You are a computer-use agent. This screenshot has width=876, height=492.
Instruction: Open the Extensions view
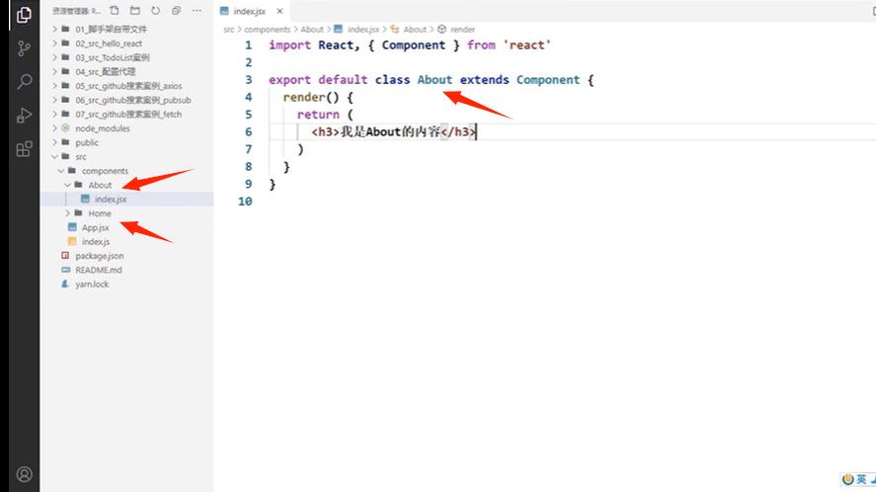pyautogui.click(x=24, y=149)
